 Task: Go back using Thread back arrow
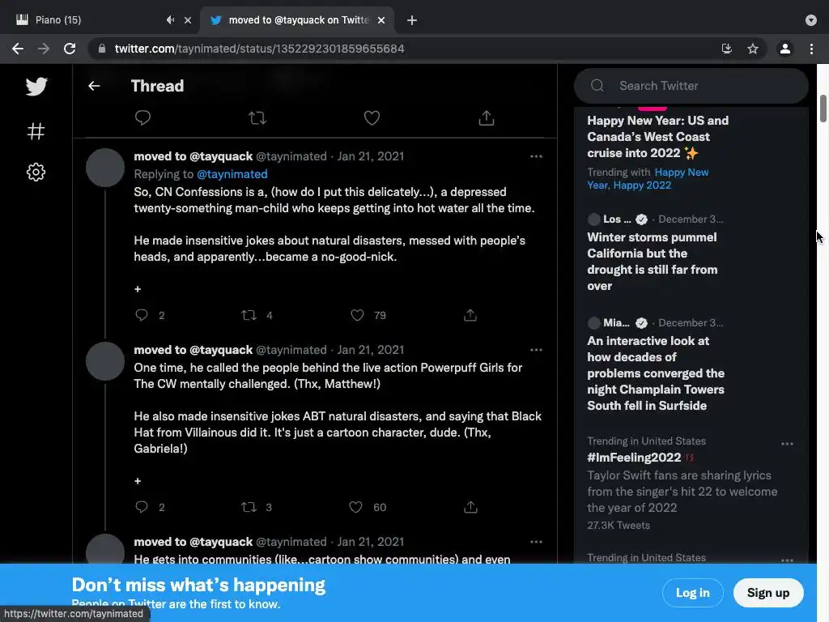[94, 86]
